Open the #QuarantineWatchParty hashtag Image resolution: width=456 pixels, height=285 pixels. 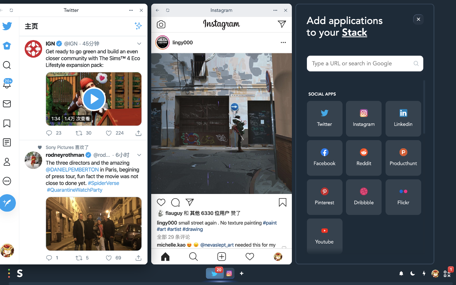click(x=74, y=190)
